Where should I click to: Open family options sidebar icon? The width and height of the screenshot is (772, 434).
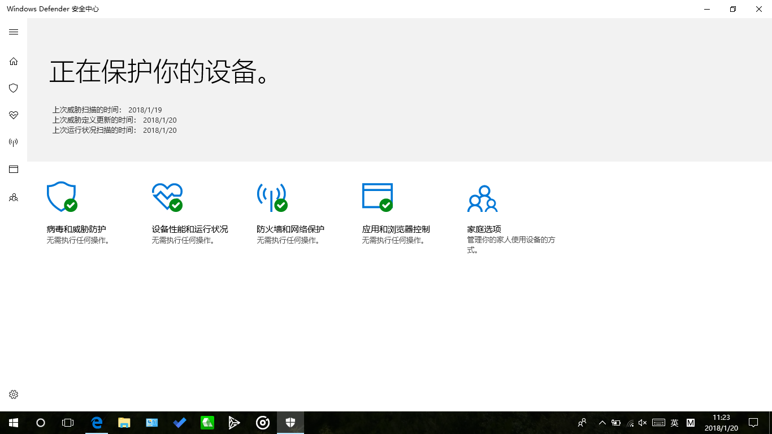coord(14,198)
